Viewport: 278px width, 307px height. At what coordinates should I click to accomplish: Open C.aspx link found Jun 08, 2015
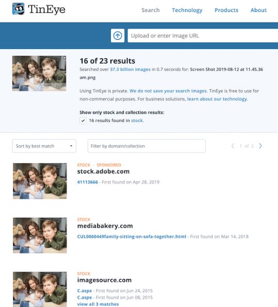85,297
